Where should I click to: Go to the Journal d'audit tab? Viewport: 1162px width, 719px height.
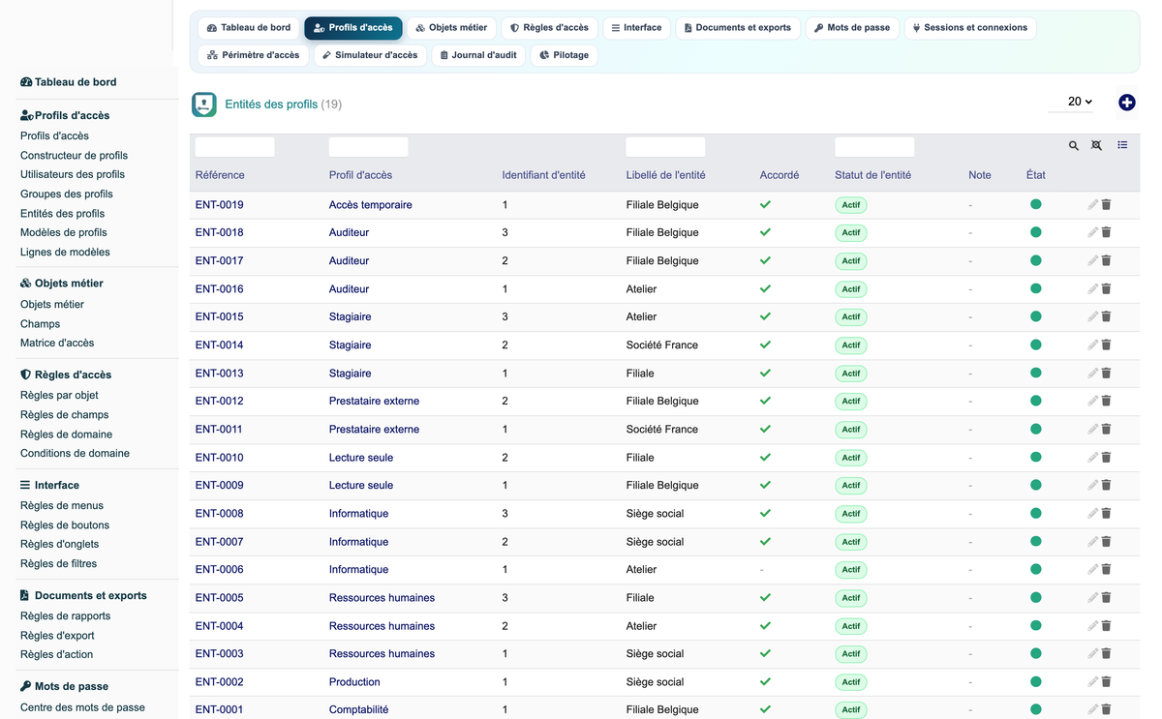click(478, 55)
